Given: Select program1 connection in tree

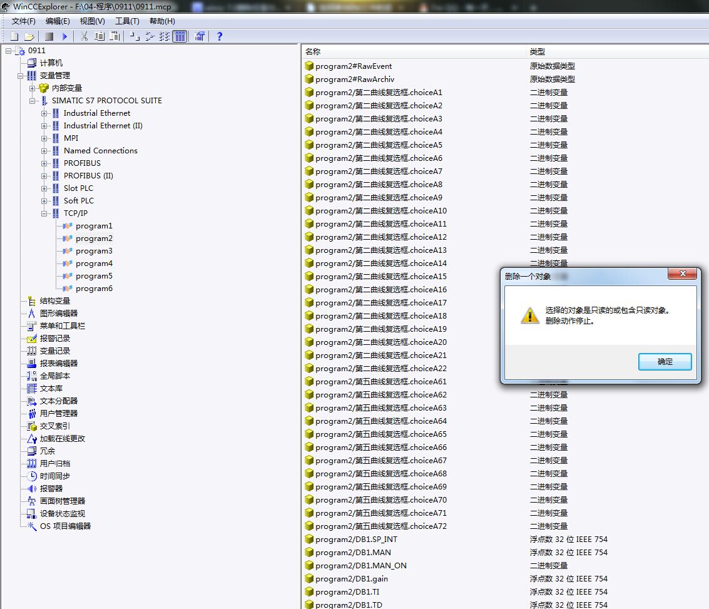Looking at the screenshot, I should (x=94, y=225).
